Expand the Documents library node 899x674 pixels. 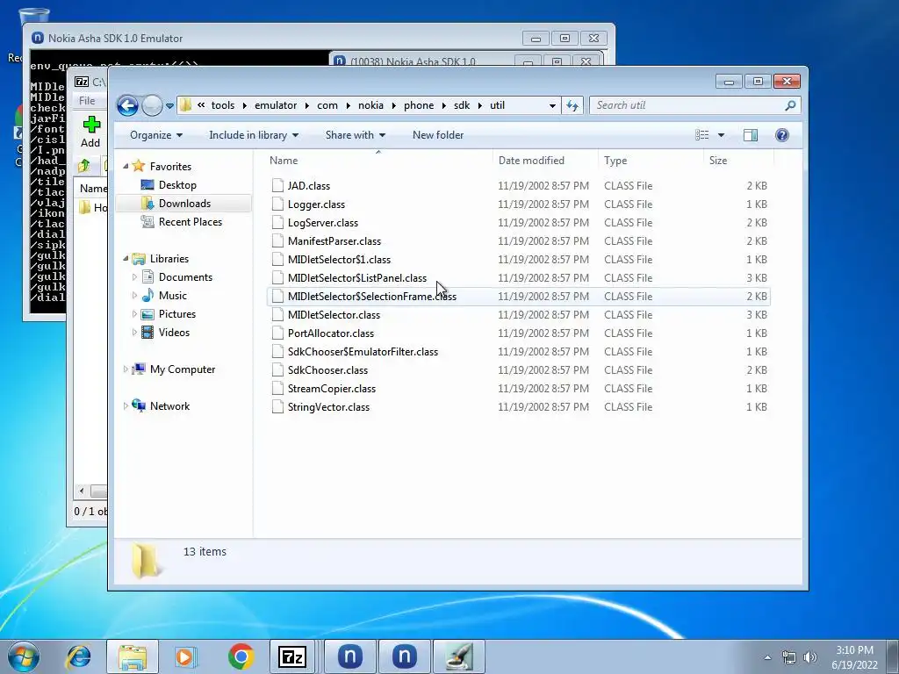[134, 277]
